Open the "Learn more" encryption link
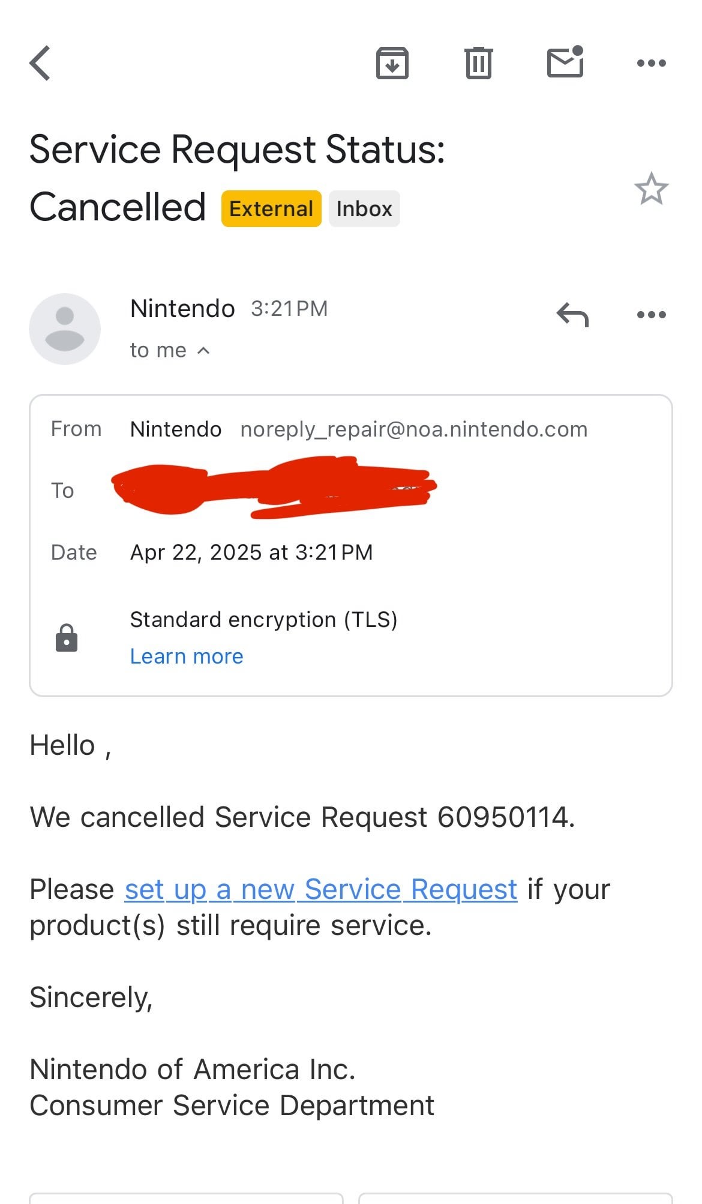This screenshot has height=1204, width=702. pos(187,656)
